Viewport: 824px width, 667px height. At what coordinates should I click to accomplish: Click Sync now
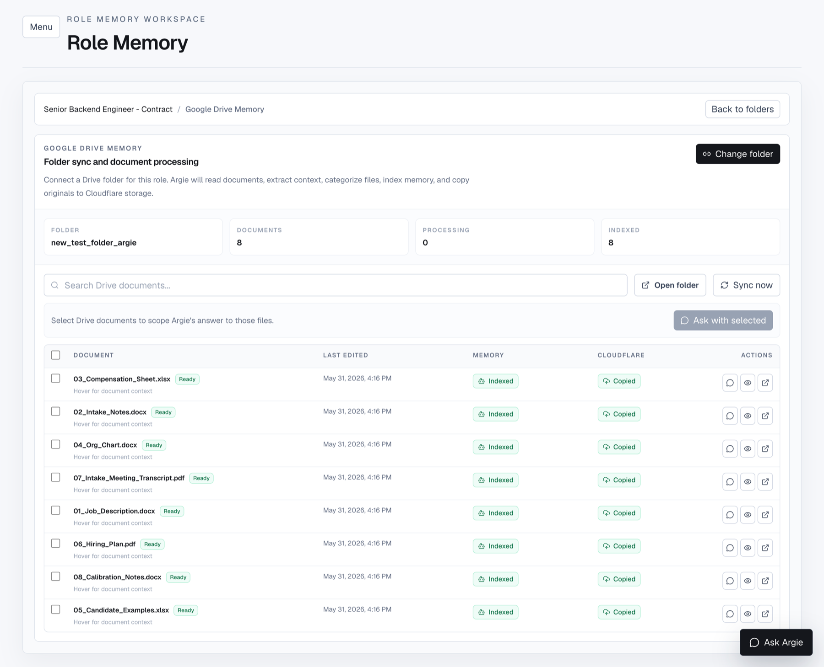pyautogui.click(x=746, y=285)
